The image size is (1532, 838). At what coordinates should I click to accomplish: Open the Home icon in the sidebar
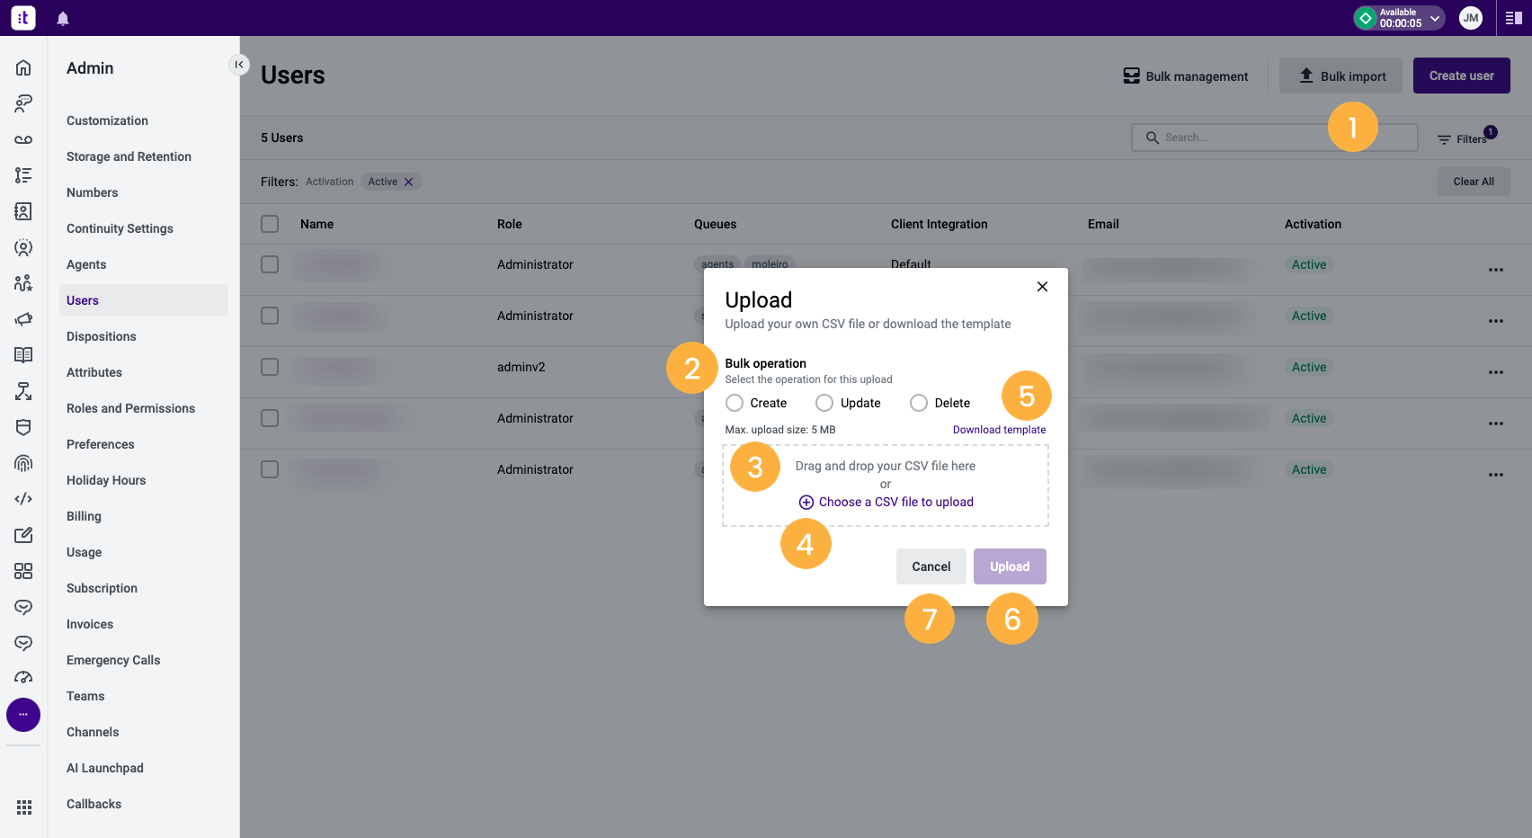23,67
